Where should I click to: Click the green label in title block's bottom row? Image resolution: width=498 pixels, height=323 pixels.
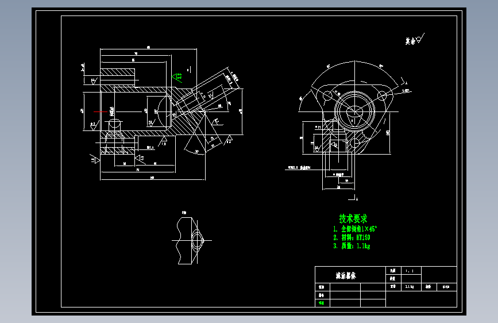(x=322, y=303)
